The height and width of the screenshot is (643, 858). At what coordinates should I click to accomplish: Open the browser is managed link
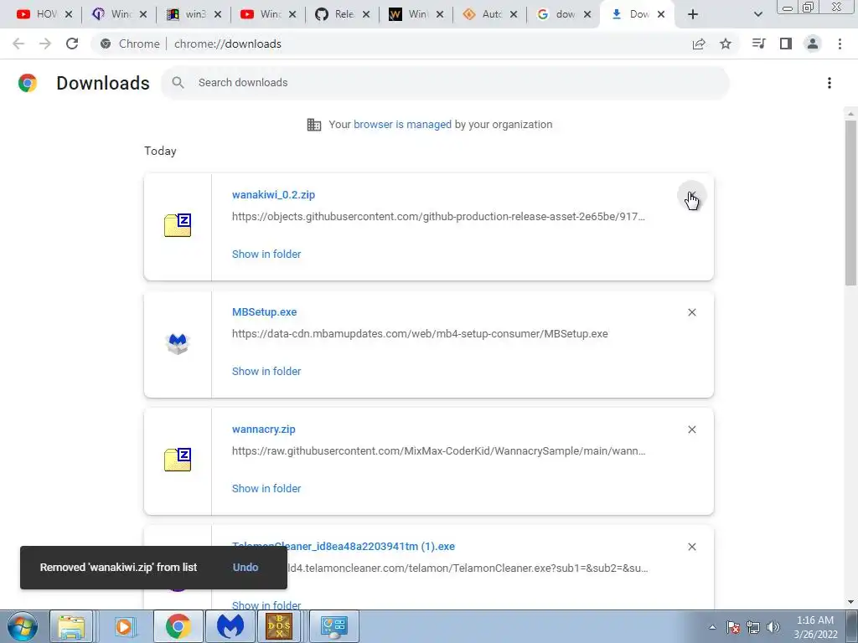(x=403, y=124)
